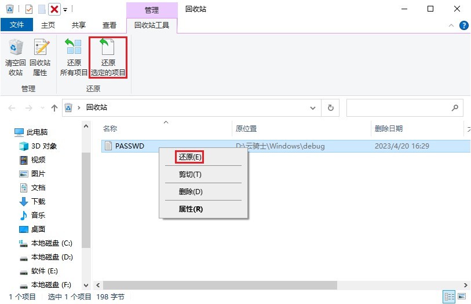The image size is (471, 304).
Task: Open 本地磁盘 (C:) drive
Action: (46, 243)
